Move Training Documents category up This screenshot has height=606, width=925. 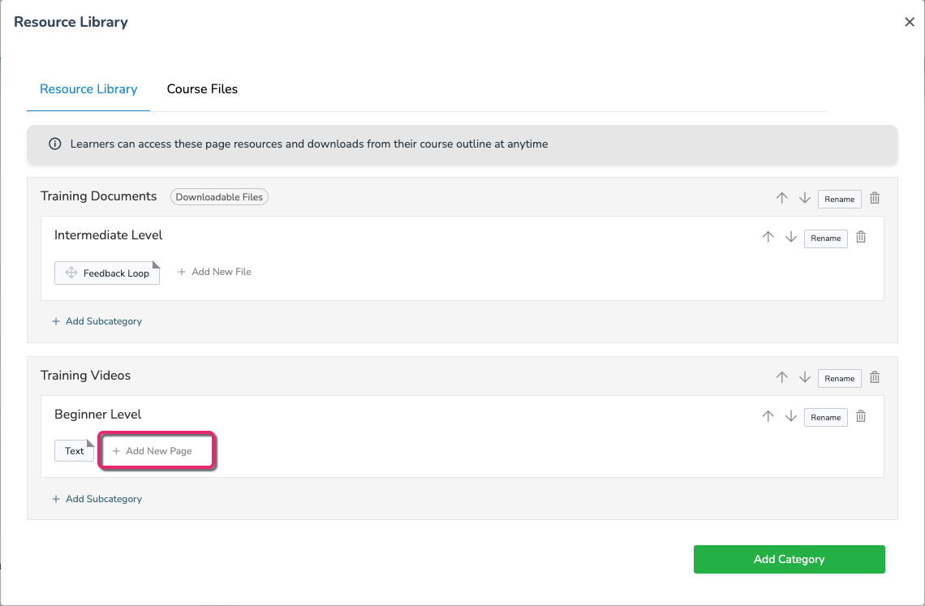click(781, 198)
